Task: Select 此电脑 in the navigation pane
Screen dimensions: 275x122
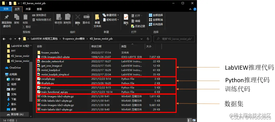Action: click(11, 74)
